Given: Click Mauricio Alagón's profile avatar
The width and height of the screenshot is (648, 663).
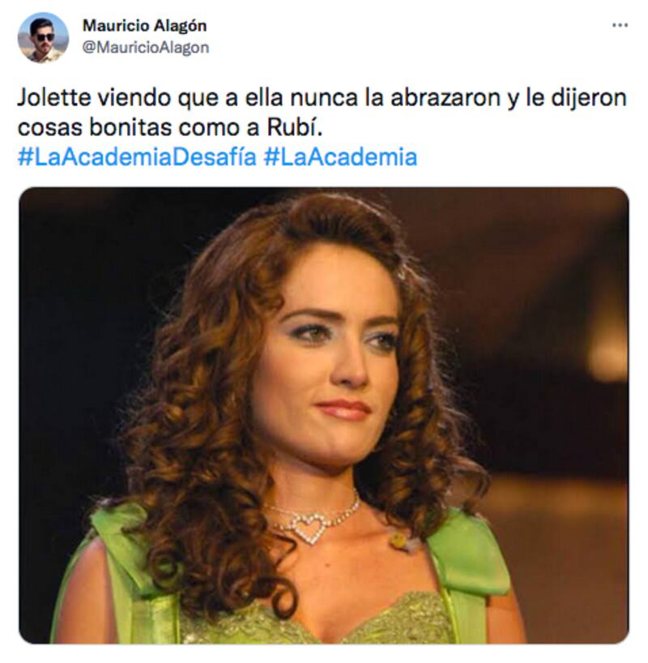Looking at the screenshot, I should pyautogui.click(x=43, y=37).
